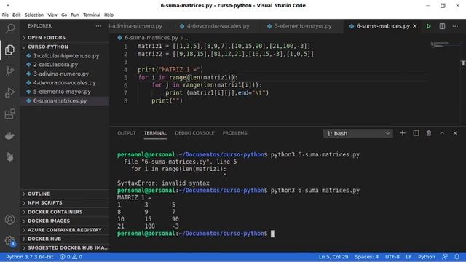Image resolution: width=466 pixels, height=262 pixels.
Task: Collapse the CURSO-PYTHON folder section
Action: coord(65,47)
